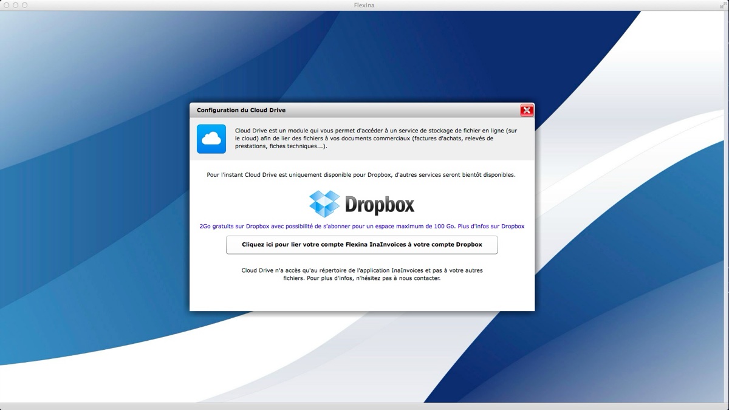Click the button linking Flexina InaInvoices to Dropbox
Viewport: 729px width, 410px height.
coord(362,245)
